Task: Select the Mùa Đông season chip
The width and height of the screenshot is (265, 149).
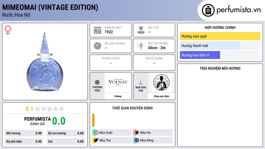Action: tap(153, 140)
